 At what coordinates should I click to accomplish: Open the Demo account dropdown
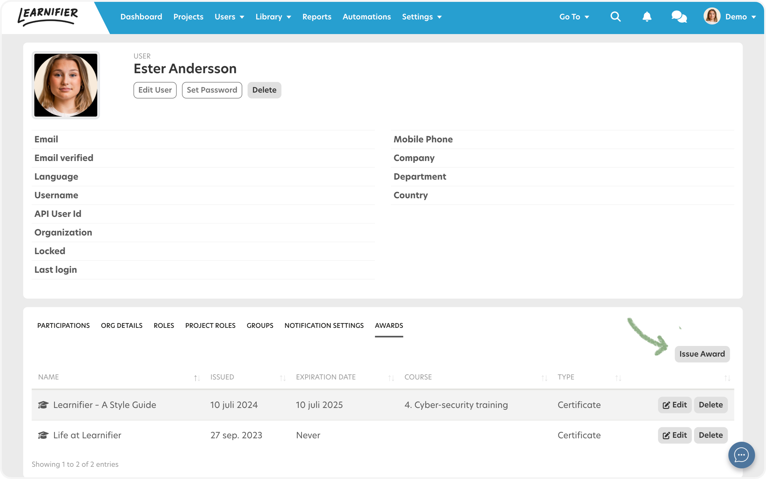pos(740,17)
